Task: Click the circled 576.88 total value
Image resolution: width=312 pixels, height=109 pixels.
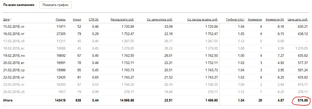Action: pos(302,100)
